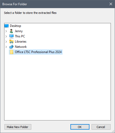Click the Jenny user profile icon
The width and height of the screenshot is (115, 133).
tap(11, 31)
